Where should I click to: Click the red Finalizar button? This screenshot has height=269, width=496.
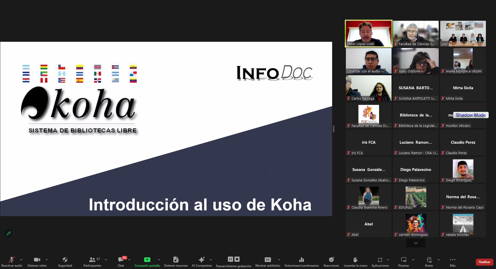coord(484,262)
